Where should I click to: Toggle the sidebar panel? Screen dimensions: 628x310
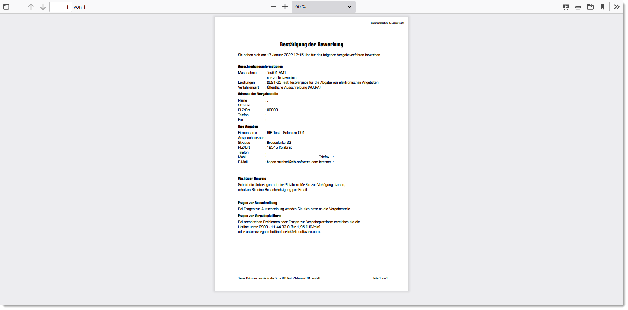pyautogui.click(x=6, y=7)
